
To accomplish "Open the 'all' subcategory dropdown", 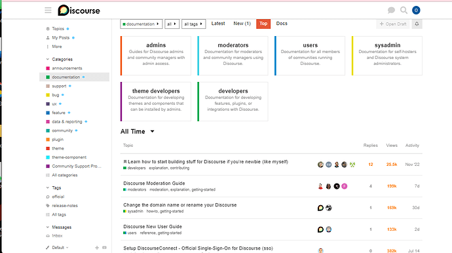I will coord(172,24).
